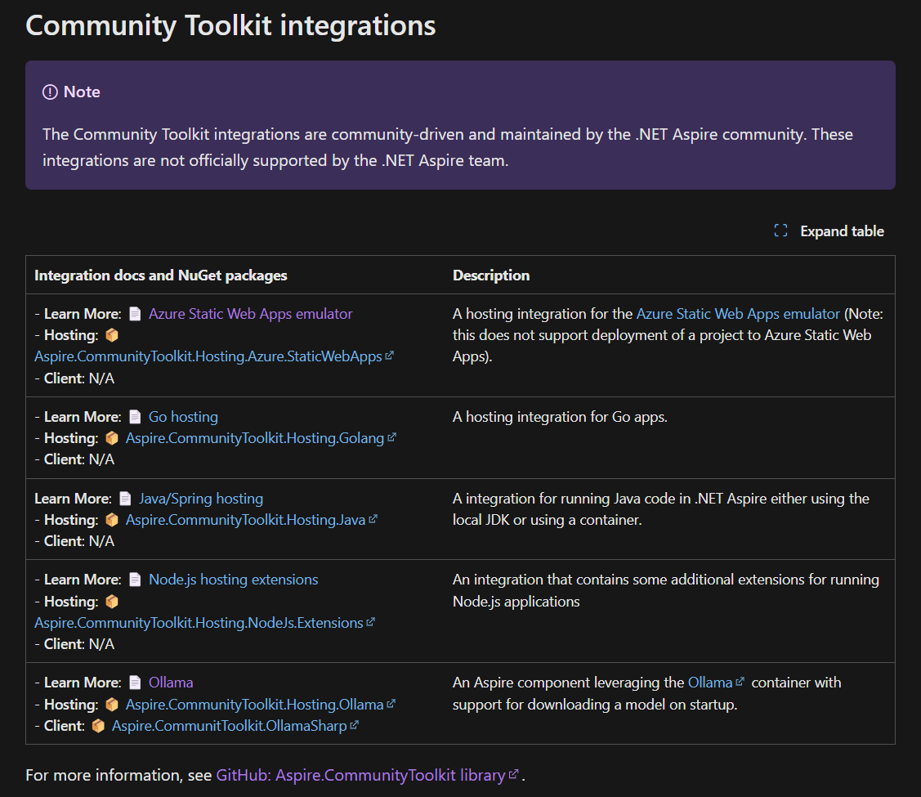
Task: Open the Azure Static Web Apps emulator docs link
Action: click(x=250, y=314)
